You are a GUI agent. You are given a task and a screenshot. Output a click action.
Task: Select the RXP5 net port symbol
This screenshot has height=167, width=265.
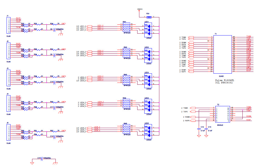193,120
